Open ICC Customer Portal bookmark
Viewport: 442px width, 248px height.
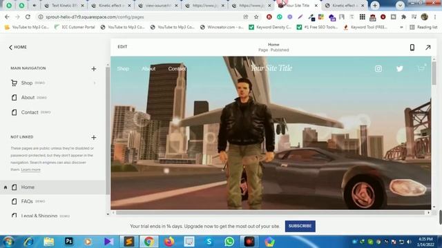[x=75, y=27]
